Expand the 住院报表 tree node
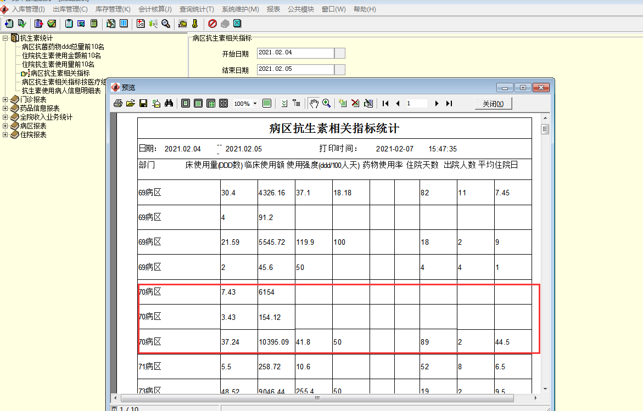Viewport: 643px width, 411px height. click(5, 135)
